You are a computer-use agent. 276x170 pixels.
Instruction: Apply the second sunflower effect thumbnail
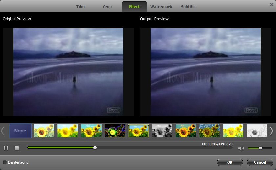pyautogui.click(x=68, y=131)
